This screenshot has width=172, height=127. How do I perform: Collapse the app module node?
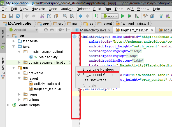(x=8, y=36)
